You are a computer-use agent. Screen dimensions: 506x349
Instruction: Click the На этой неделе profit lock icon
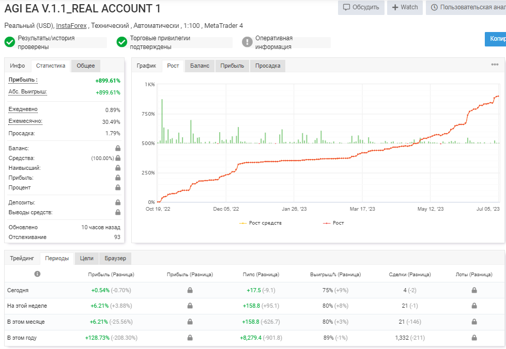pyautogui.click(x=190, y=306)
